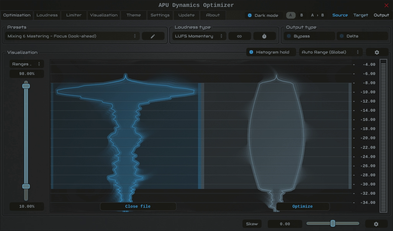Switch to the Optimization tab
Image resolution: width=393 pixels, height=231 pixels.
tap(17, 15)
